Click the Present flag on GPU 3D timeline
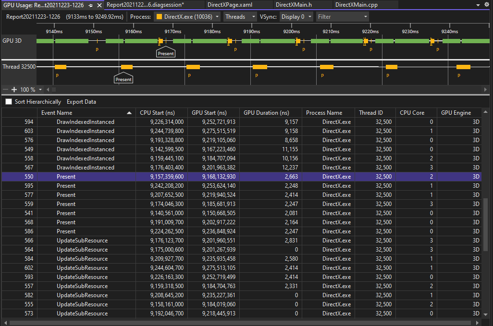This screenshot has width=493, height=326. tap(166, 53)
